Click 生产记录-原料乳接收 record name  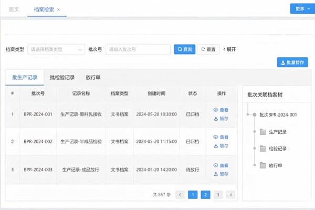(x=81, y=114)
